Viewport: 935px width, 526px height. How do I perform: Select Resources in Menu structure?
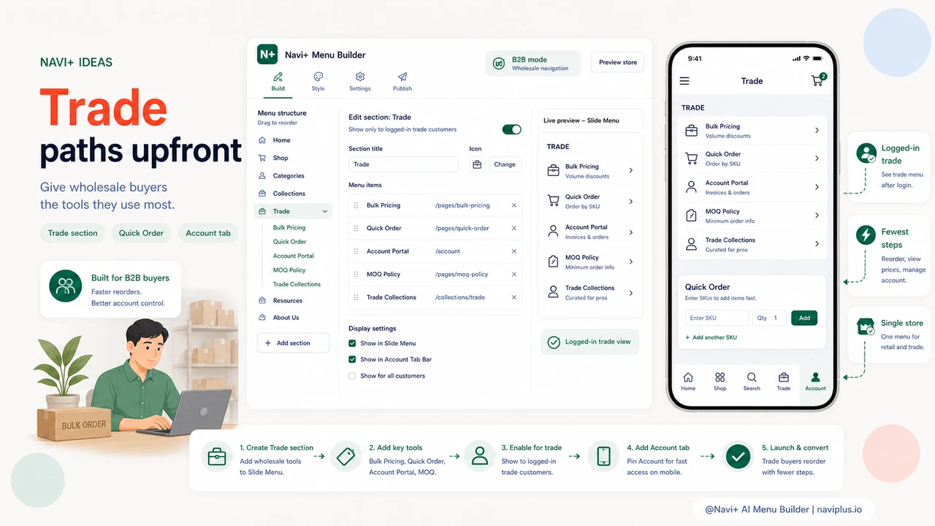point(280,301)
